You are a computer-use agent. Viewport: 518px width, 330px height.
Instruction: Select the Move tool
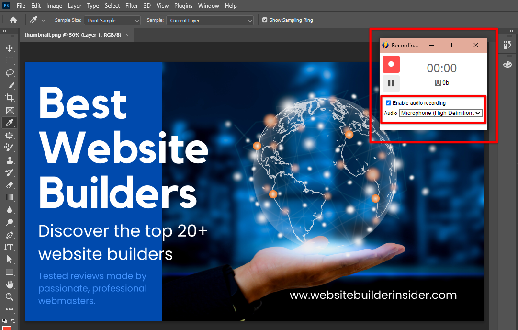[x=10, y=48]
